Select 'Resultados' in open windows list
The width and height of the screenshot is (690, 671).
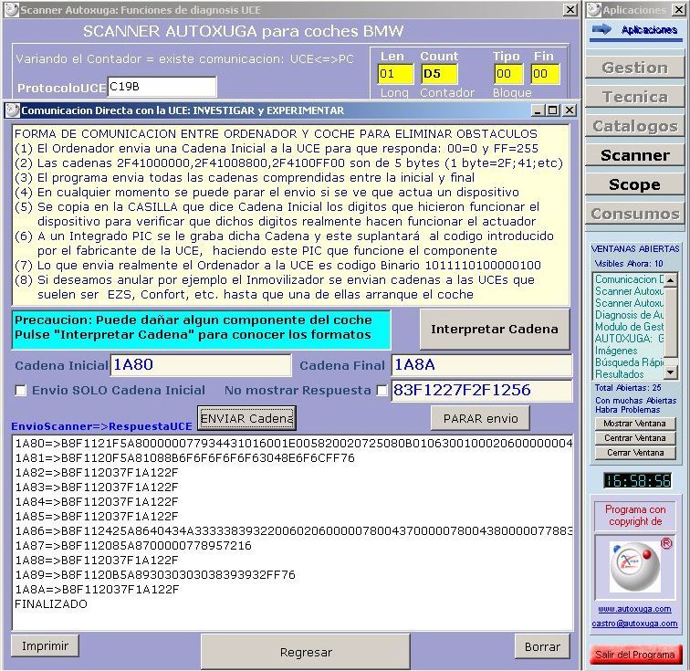click(x=619, y=374)
